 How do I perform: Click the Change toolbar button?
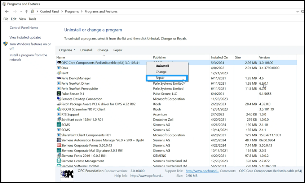tap(103, 50)
